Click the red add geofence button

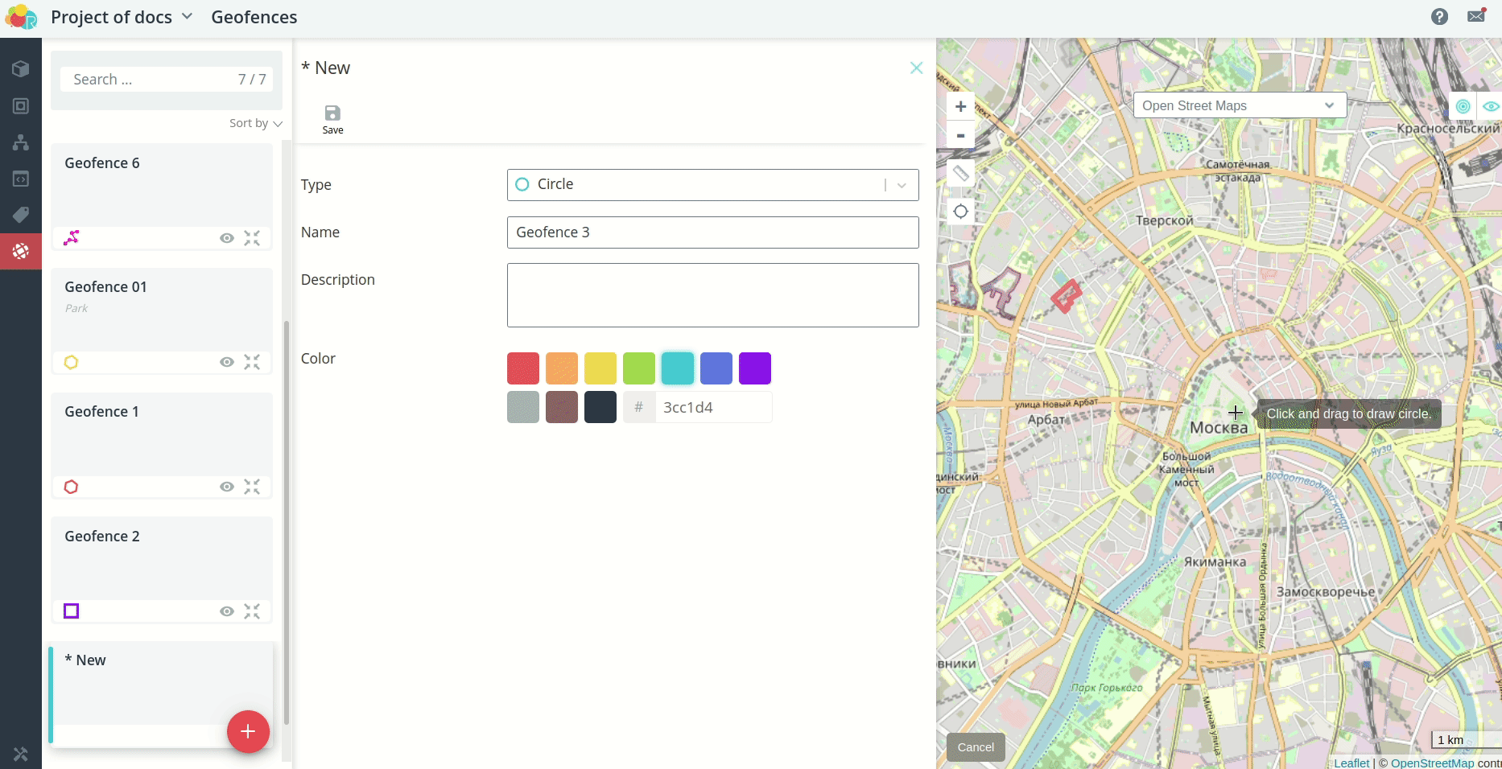248,731
